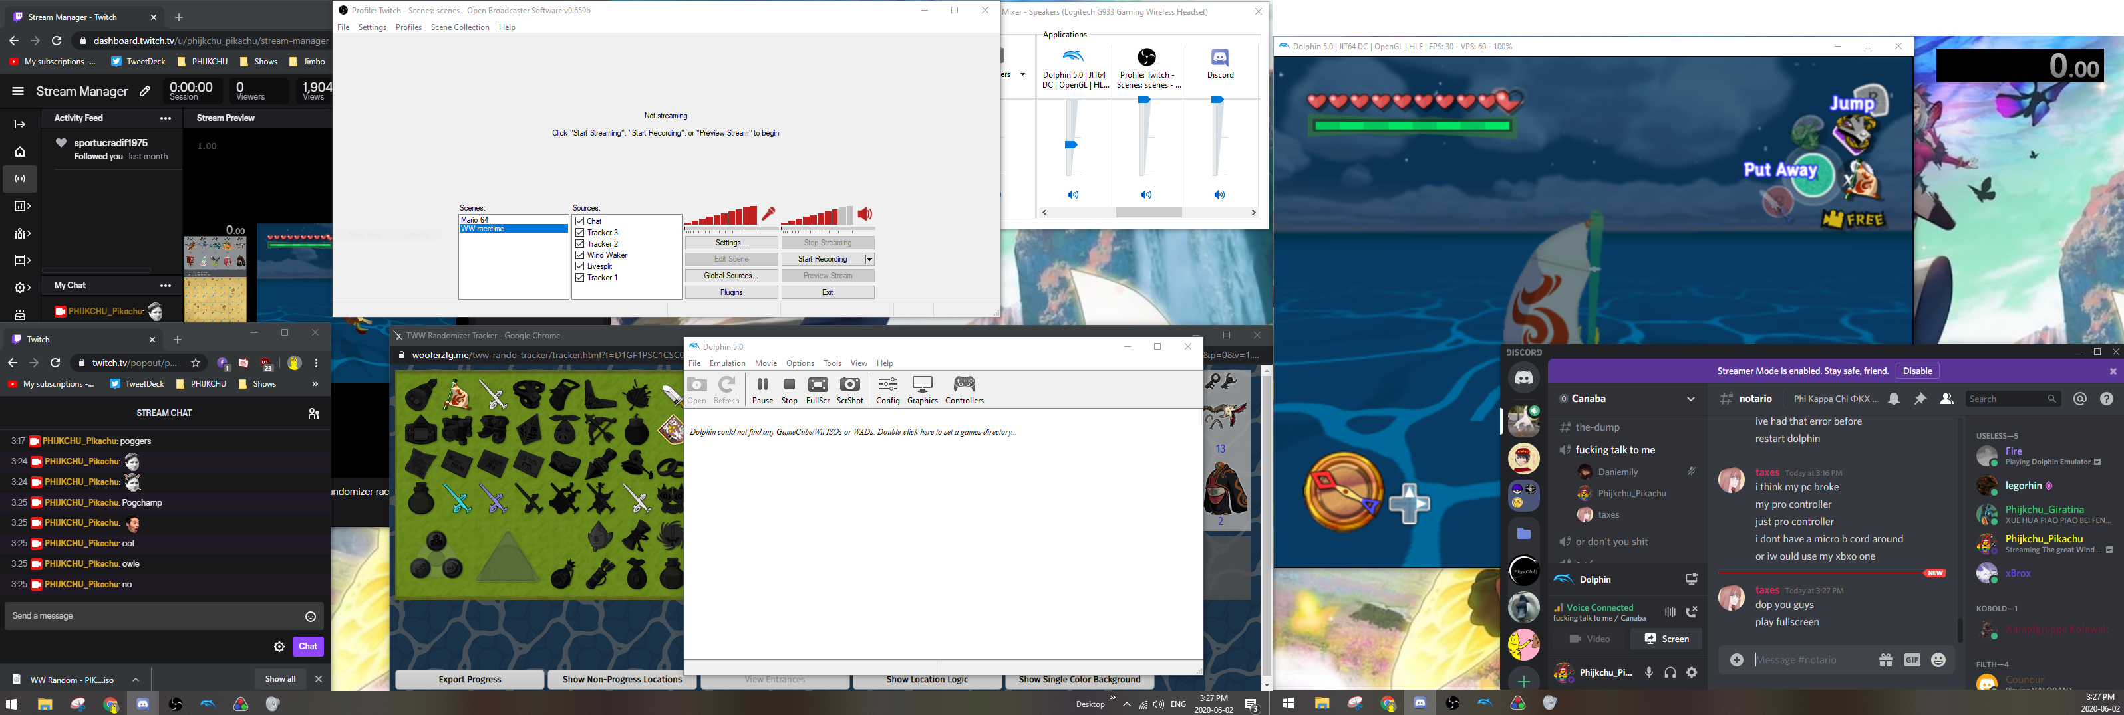
Task: Open the Profiles menu in OBS
Action: (409, 27)
